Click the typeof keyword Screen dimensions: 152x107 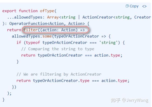coord(33,43)
